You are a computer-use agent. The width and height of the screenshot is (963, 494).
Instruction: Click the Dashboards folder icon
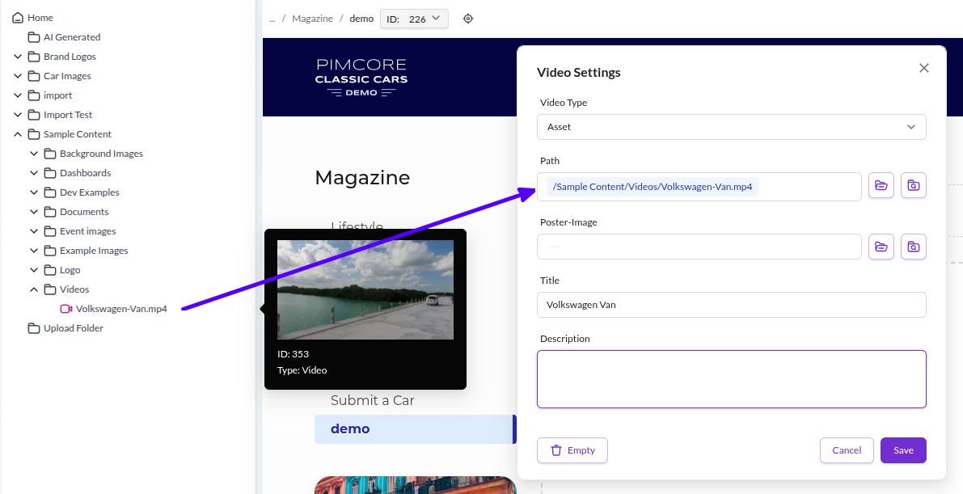coord(50,173)
